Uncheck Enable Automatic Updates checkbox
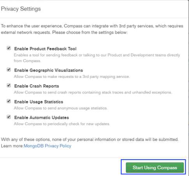The width and height of the screenshot is (189, 176). pyautogui.click(x=9, y=117)
